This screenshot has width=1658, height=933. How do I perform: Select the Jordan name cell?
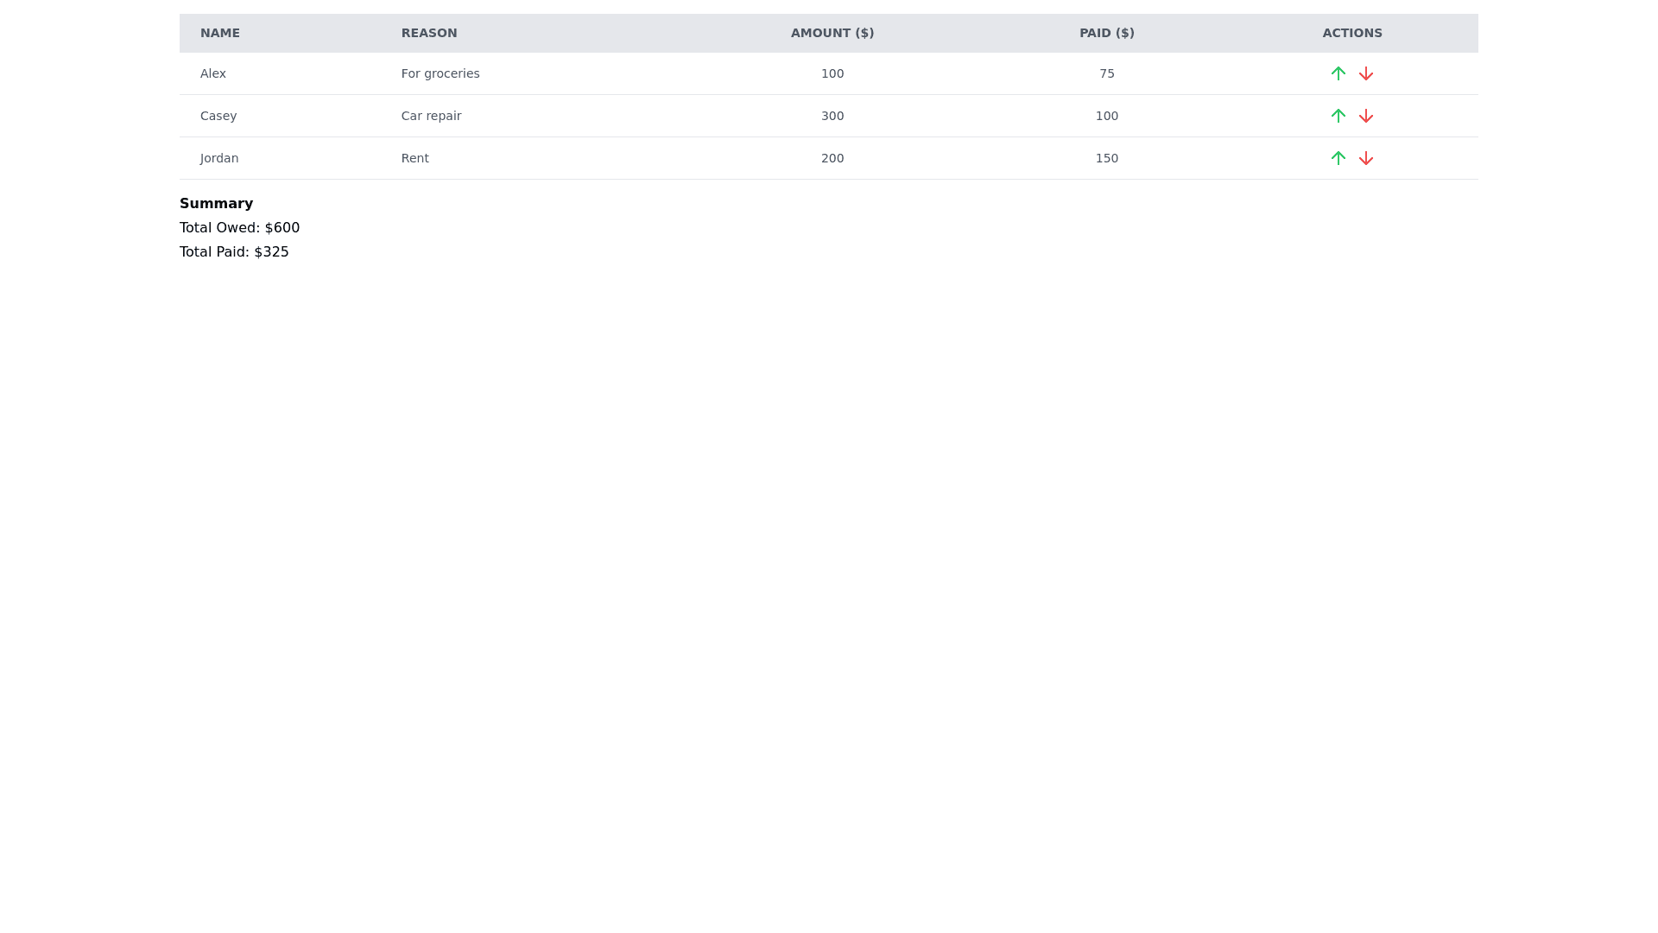219,158
